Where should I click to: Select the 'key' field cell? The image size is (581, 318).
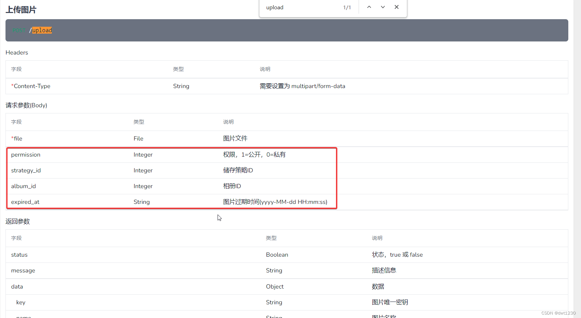[x=21, y=302]
